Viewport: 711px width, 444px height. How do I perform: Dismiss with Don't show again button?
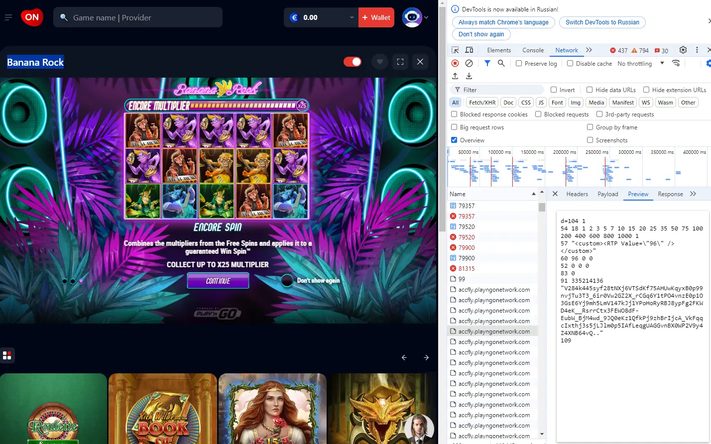click(481, 34)
